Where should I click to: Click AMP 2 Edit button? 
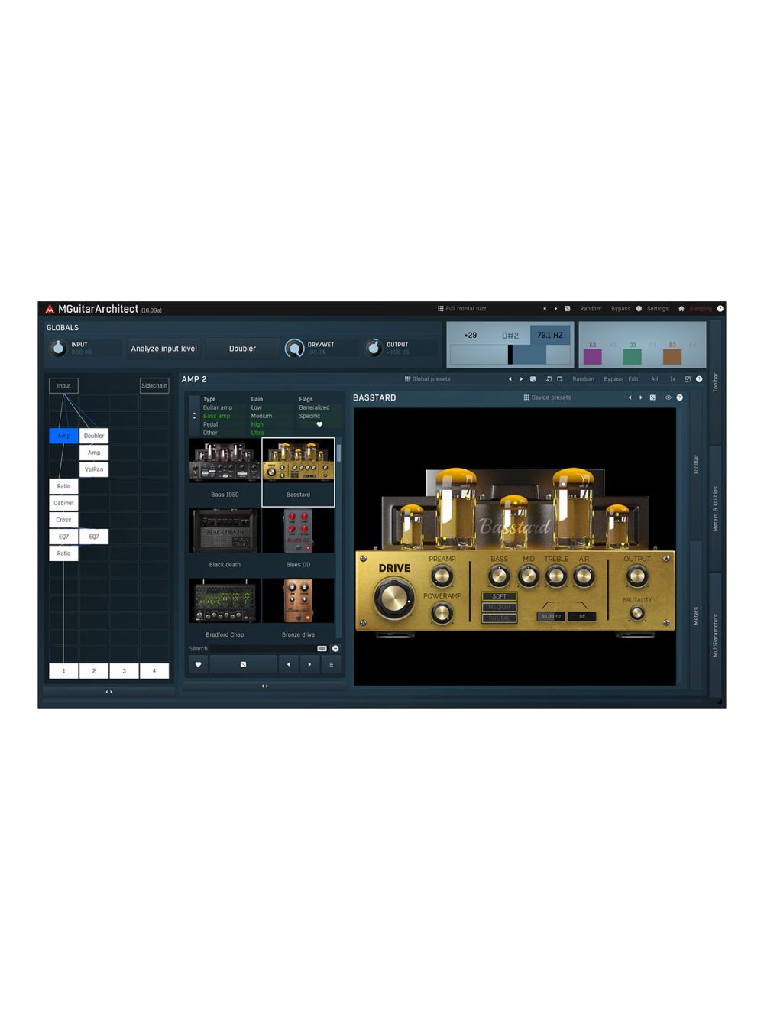click(633, 379)
